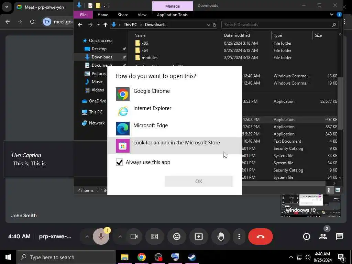Raise hand in Meet

click(221, 236)
